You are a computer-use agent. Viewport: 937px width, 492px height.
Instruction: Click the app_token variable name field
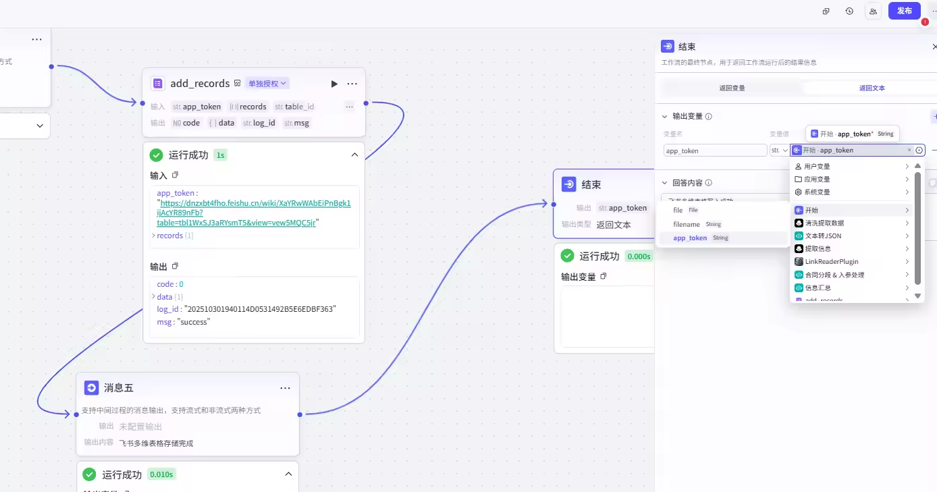coord(714,151)
